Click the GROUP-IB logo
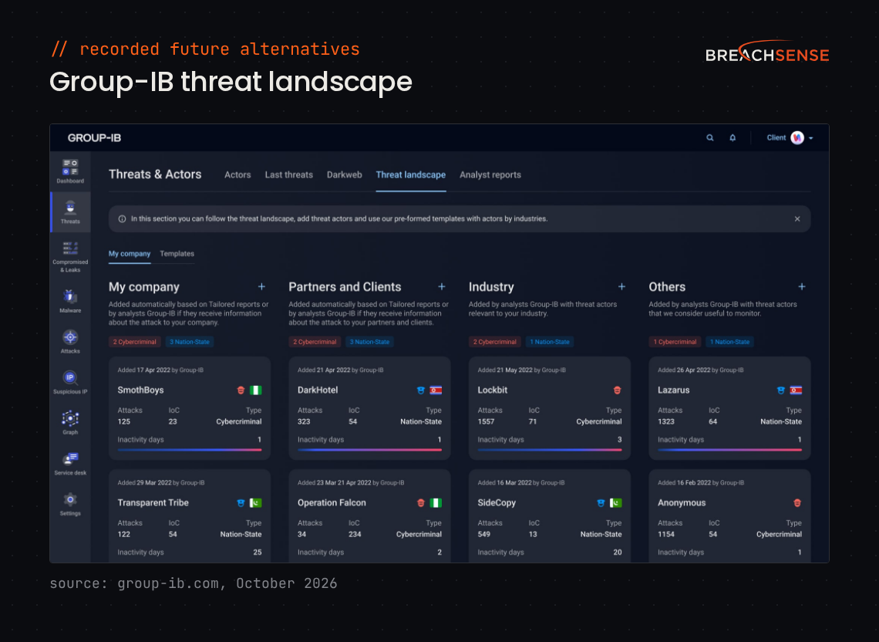Viewport: 879px width, 642px height. pos(94,137)
